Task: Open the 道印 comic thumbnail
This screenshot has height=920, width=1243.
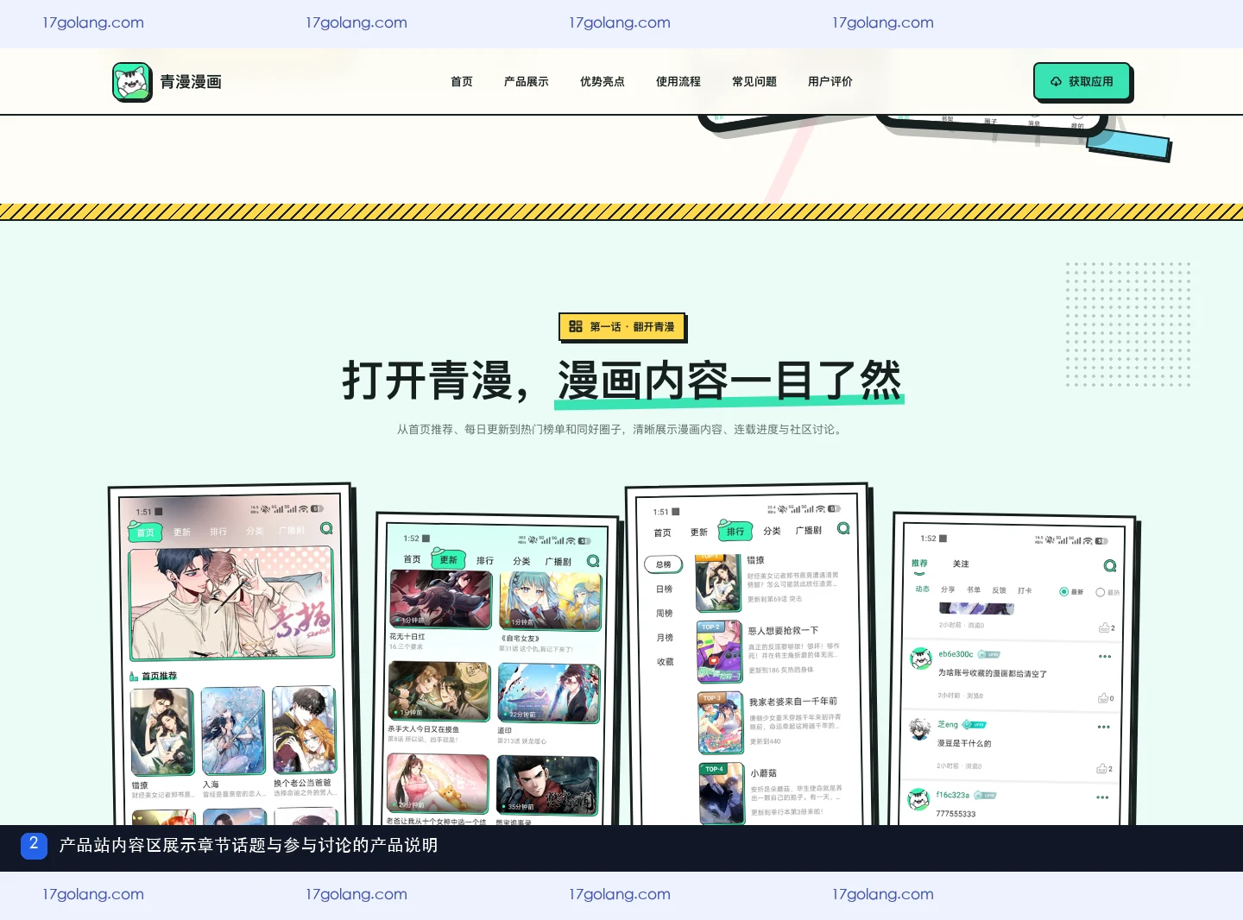Action: (x=548, y=693)
